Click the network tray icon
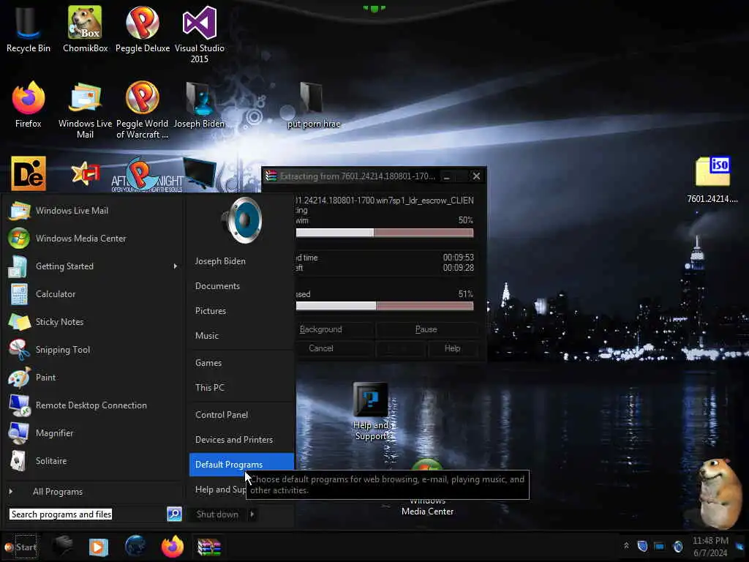The height and width of the screenshot is (562, 749). 659,546
